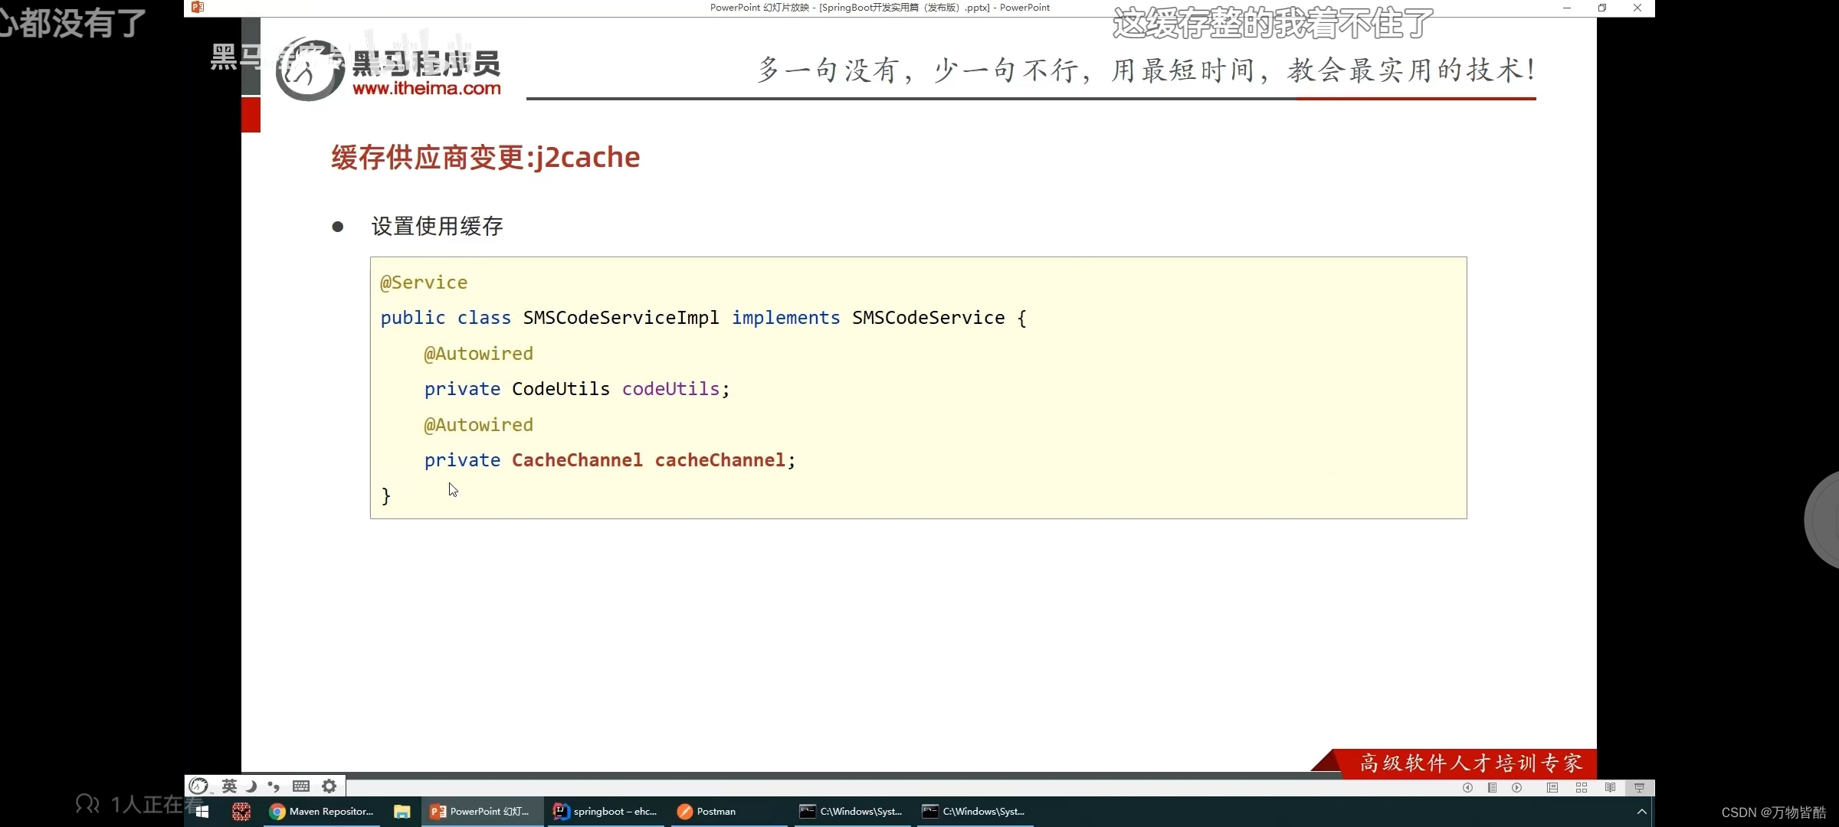Go to the previous slide in the status bar
This screenshot has width=1839, height=827.
[1467, 787]
